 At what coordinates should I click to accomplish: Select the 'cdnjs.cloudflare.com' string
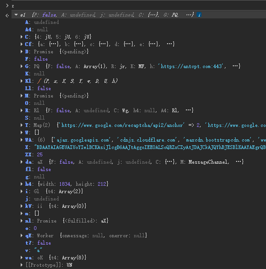146,140
